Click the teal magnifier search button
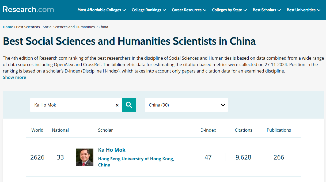Screen dimensions: 326x182 pos(129,105)
